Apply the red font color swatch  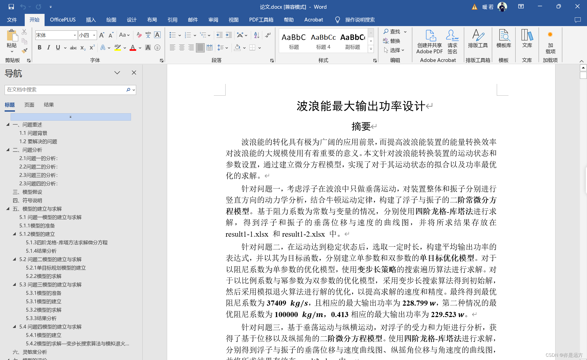point(133,48)
